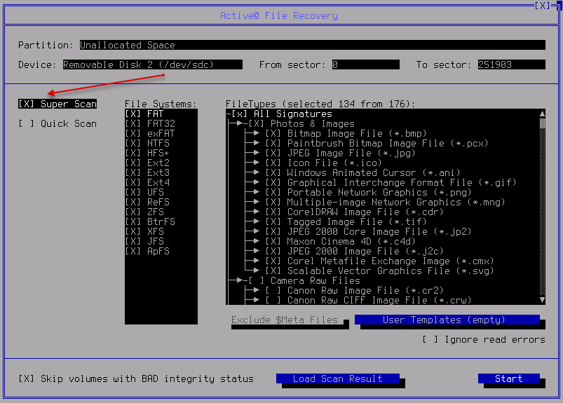Image resolution: width=563 pixels, height=403 pixels.
Task: Click the file types scrollbar up arrow
Action: click(x=542, y=114)
